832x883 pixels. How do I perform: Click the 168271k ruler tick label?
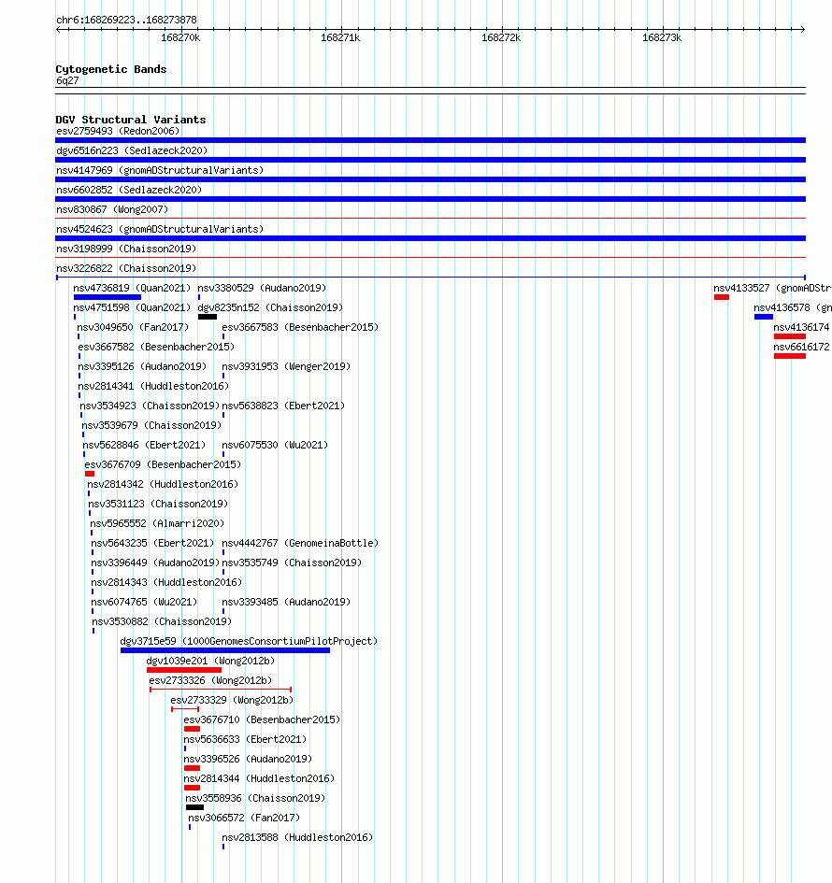point(340,38)
